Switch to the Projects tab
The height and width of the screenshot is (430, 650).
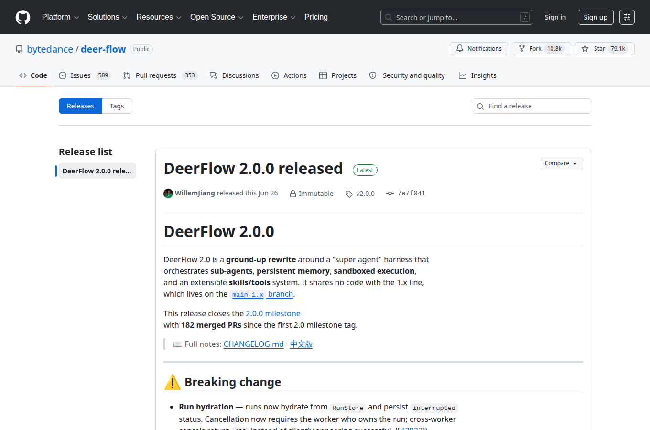click(338, 75)
